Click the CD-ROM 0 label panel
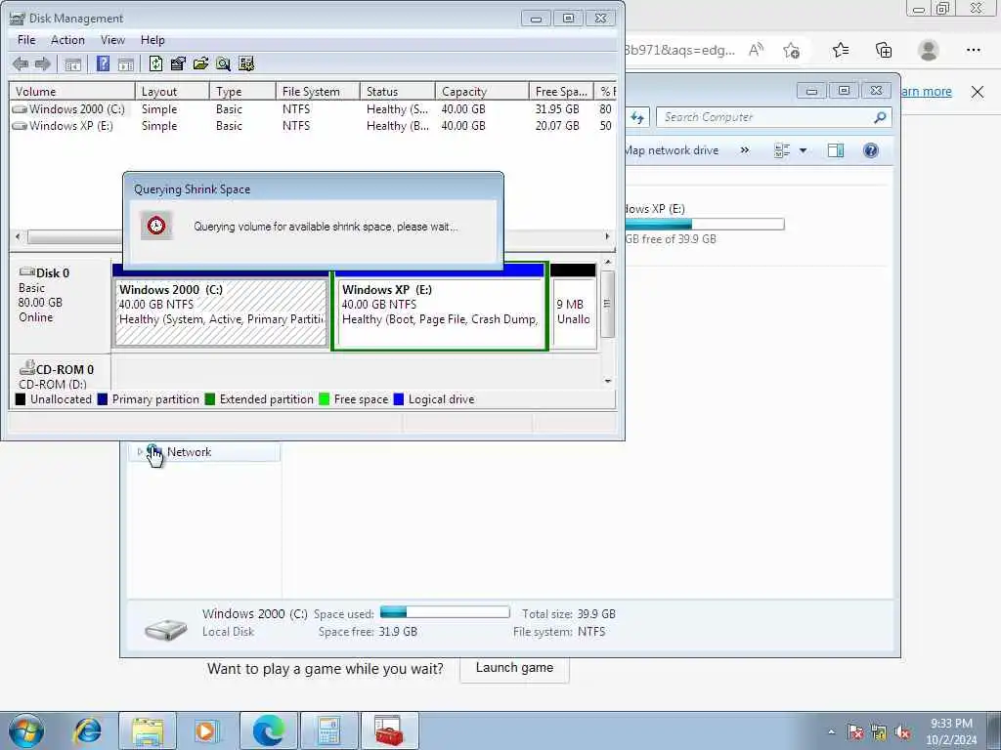The width and height of the screenshot is (1001, 750). (x=60, y=373)
